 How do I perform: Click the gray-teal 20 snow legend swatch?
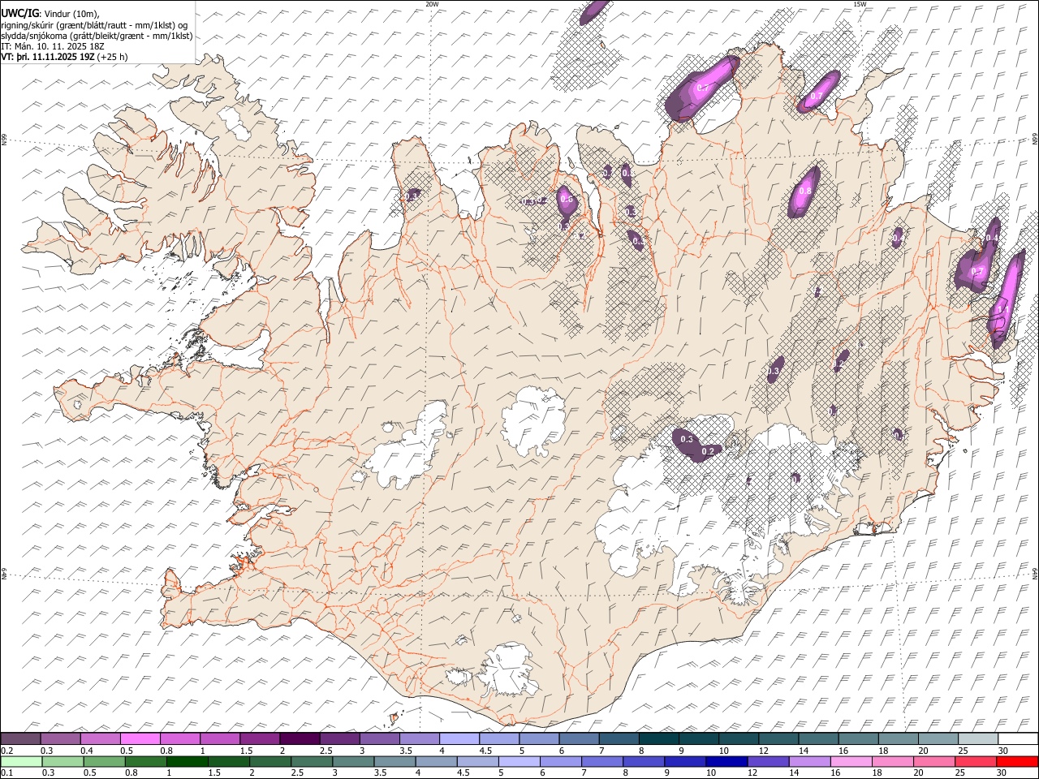[x=938, y=738]
